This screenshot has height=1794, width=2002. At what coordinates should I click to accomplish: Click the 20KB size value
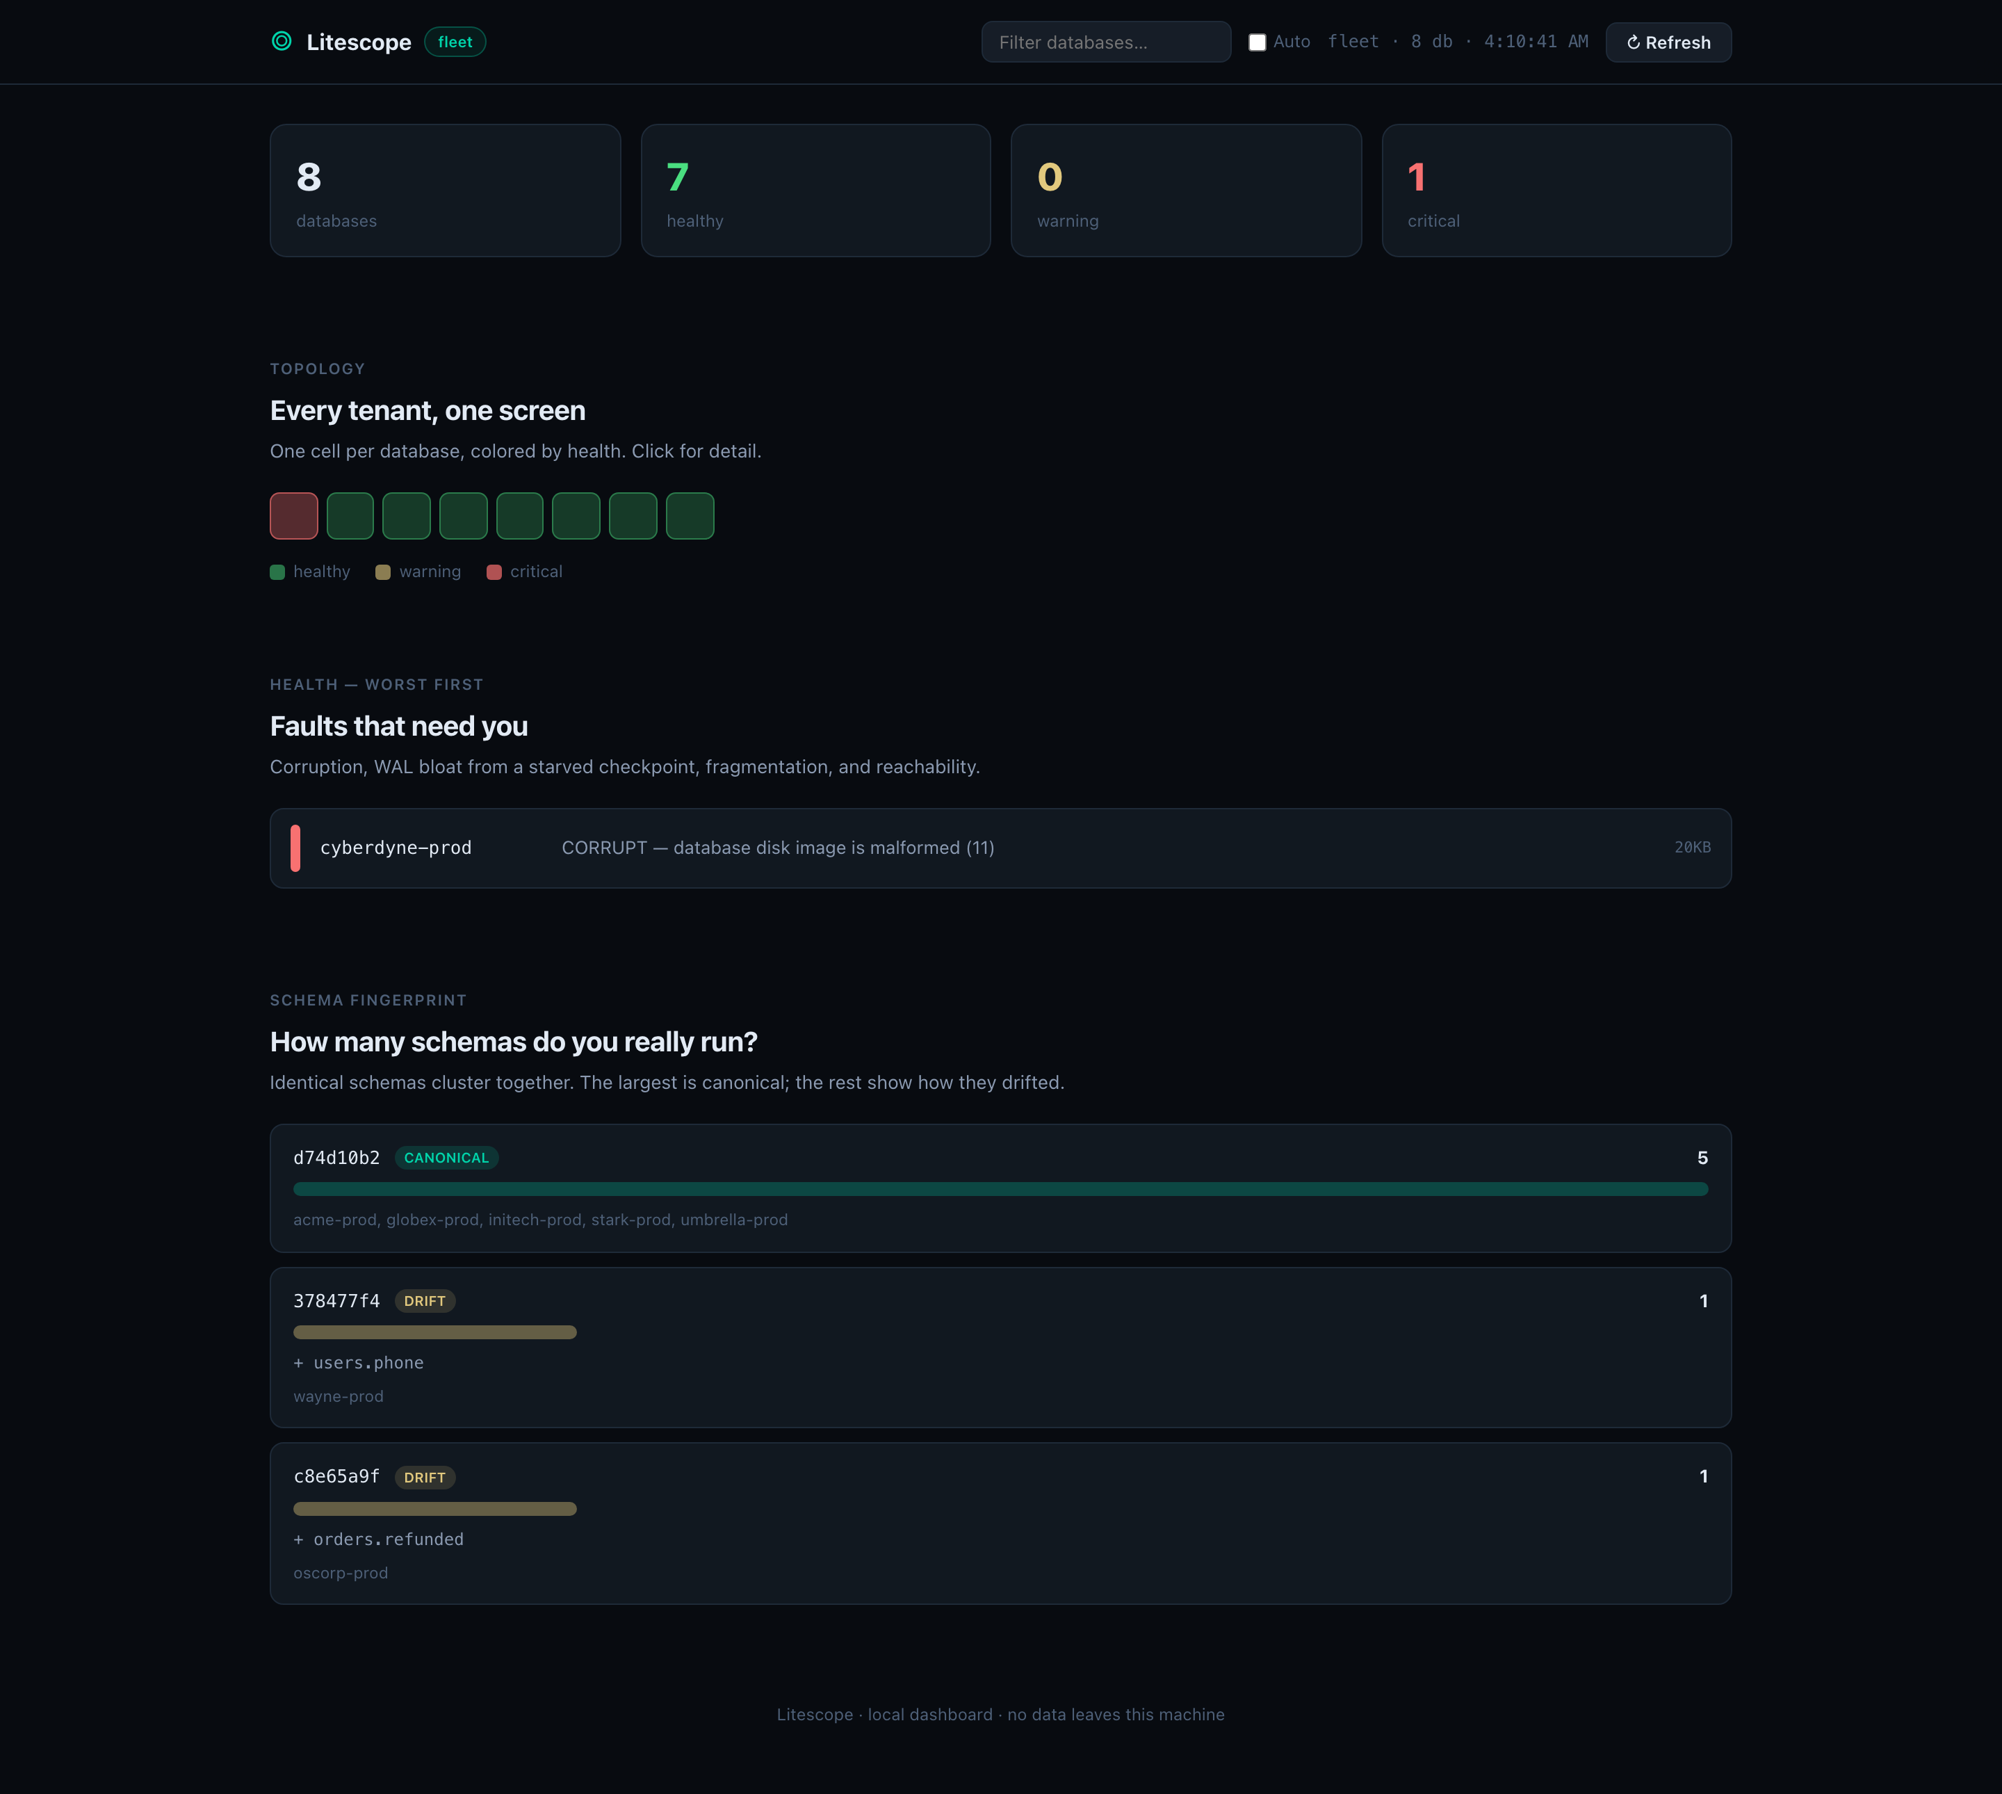point(1692,848)
